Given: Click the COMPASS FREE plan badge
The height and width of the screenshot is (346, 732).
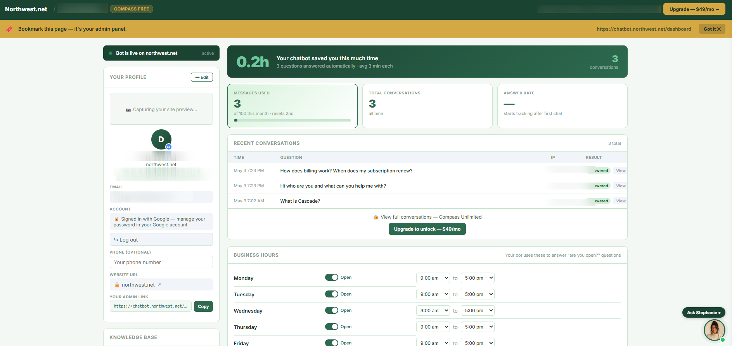Looking at the screenshot, I should 132,9.
